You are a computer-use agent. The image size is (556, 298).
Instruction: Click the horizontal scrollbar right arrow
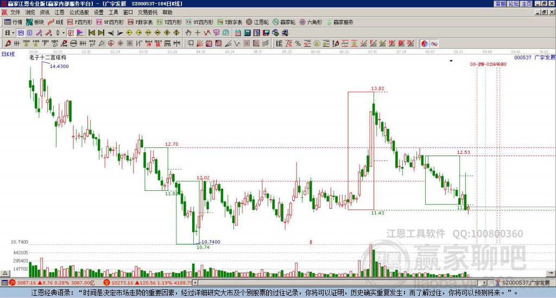(485, 283)
